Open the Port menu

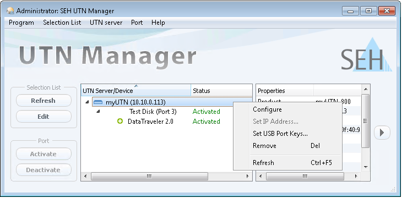tap(137, 23)
